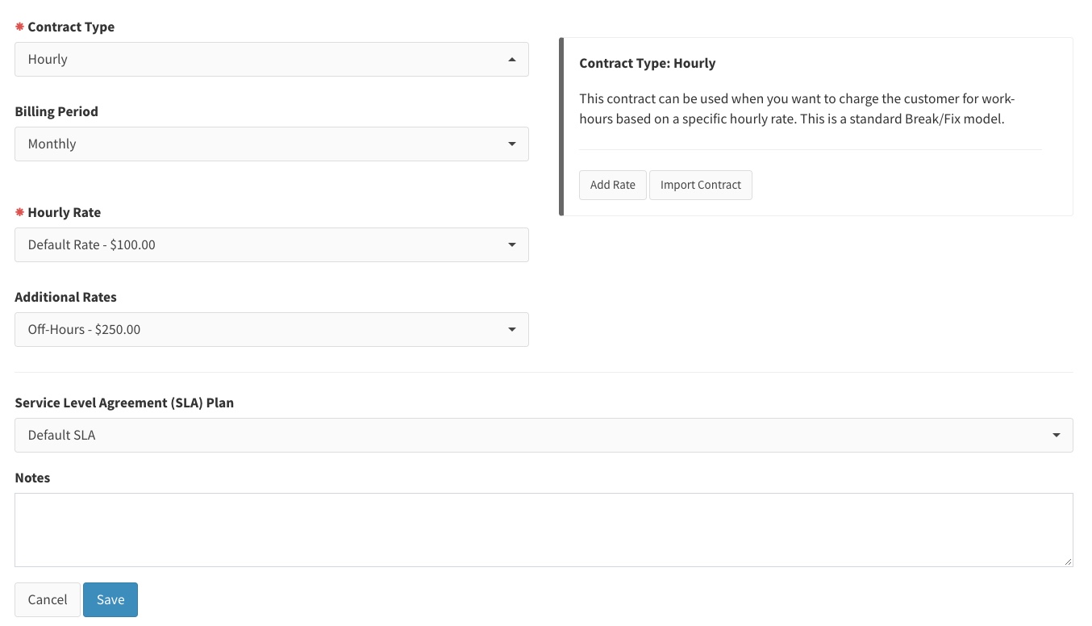Click the Default SLA selection field
Screen dimensions: 1092x626
543,435
